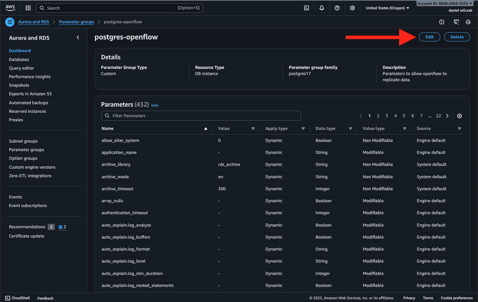
Task: Go to next page of parameters
Action: point(447,116)
